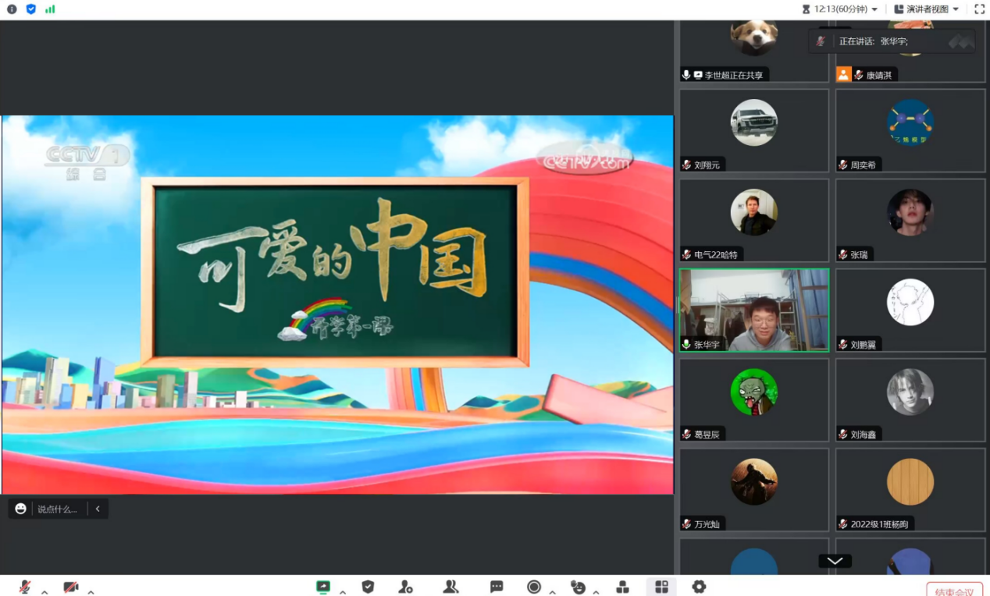The image size is (990, 596).
Task: Collapse the chat input bar arrow
Action: tap(98, 509)
